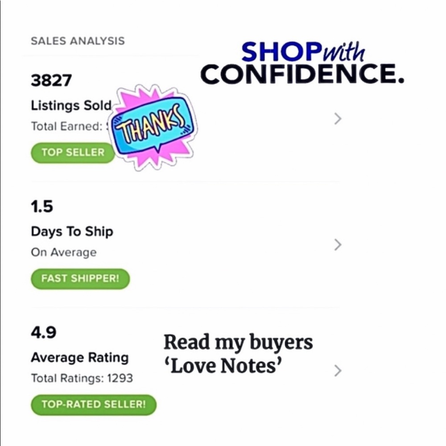Screen dimensions: 446x446
Task: Click the THANKS speech bubble sticker
Action: pyautogui.click(x=153, y=128)
